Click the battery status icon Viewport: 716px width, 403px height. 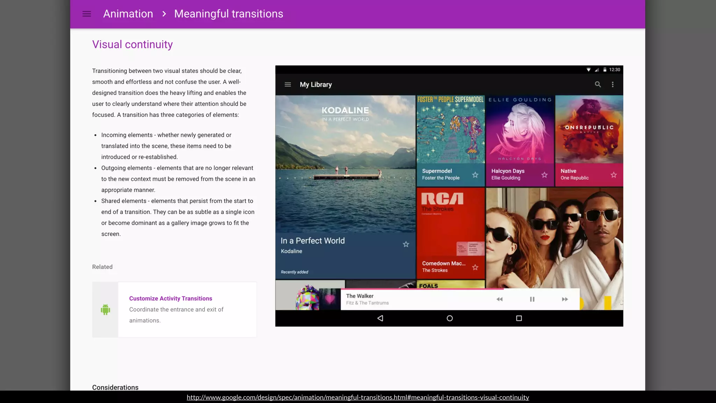pyautogui.click(x=605, y=70)
